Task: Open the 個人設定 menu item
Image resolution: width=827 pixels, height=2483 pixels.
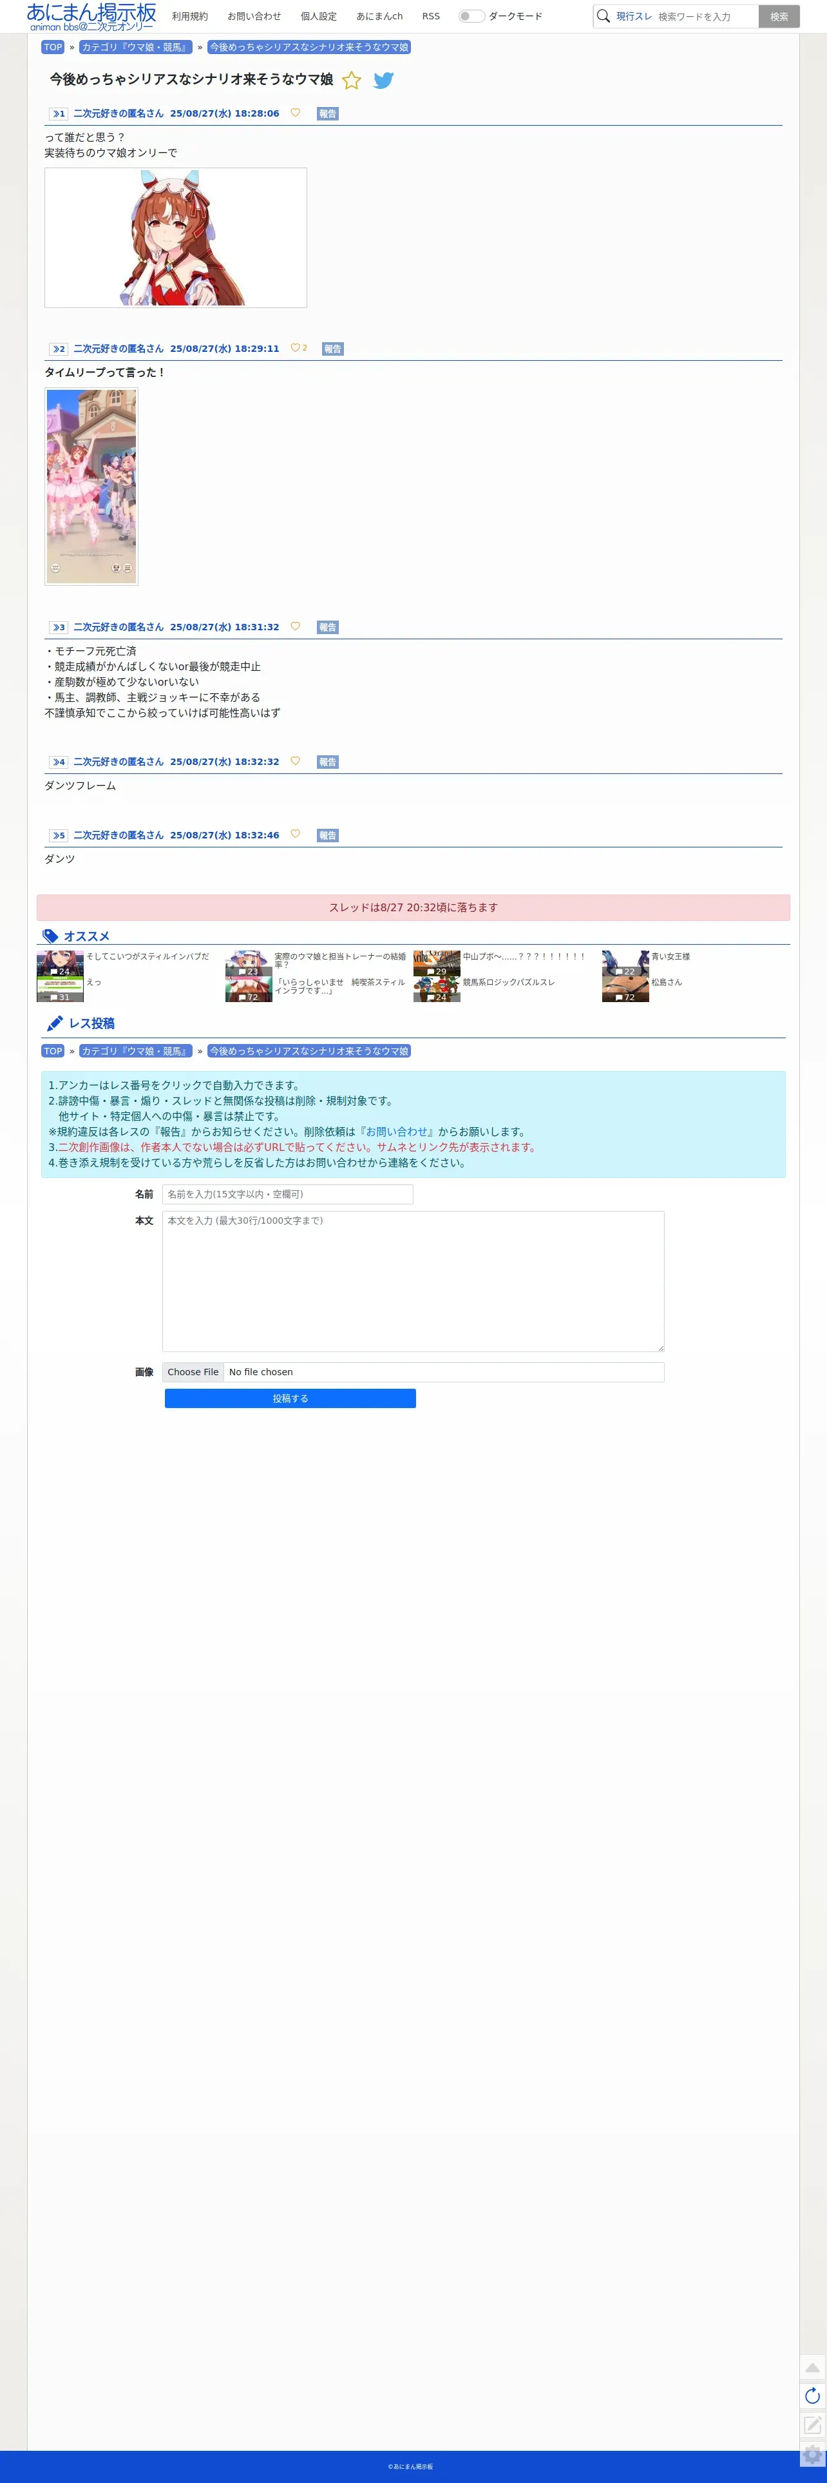Action: (318, 16)
